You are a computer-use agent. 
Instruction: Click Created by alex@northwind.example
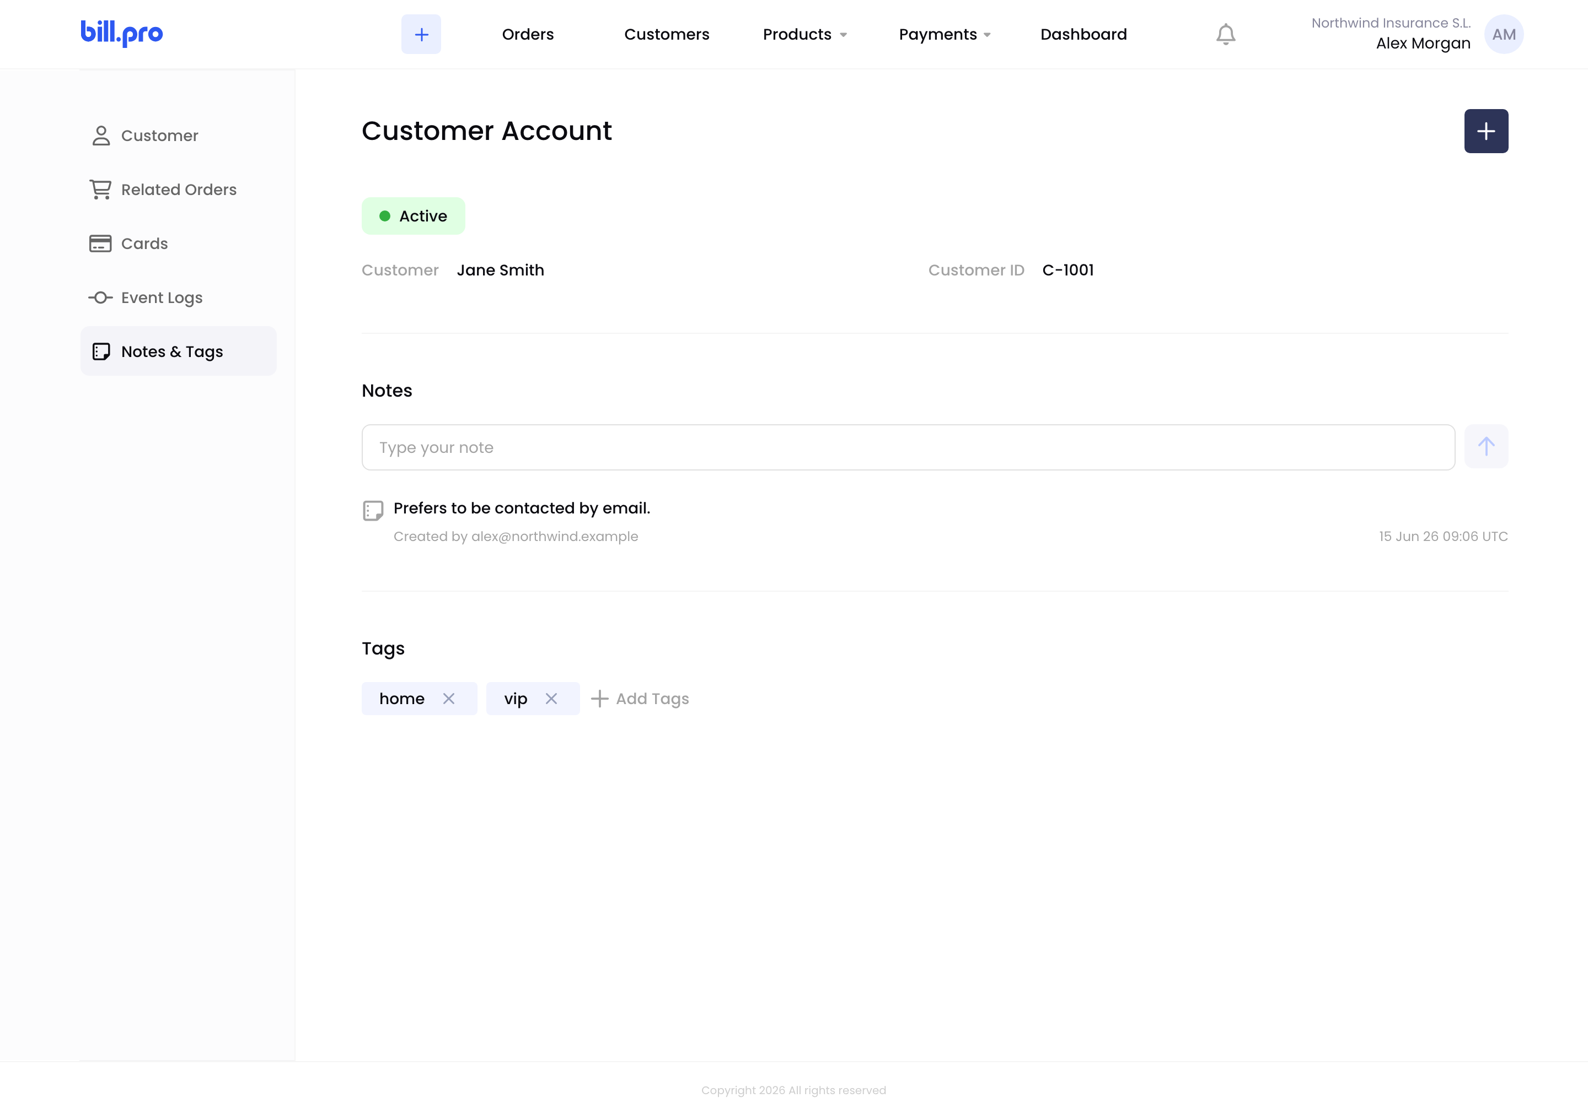coord(516,536)
